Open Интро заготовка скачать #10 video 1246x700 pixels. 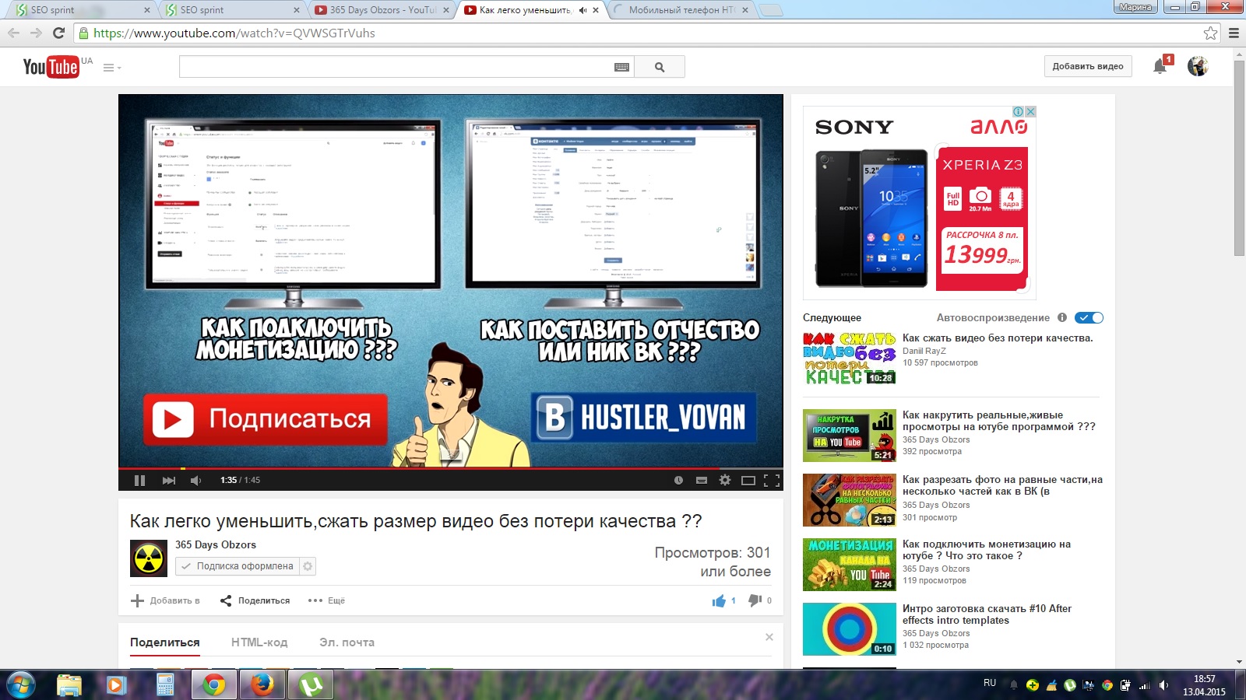pos(987,614)
